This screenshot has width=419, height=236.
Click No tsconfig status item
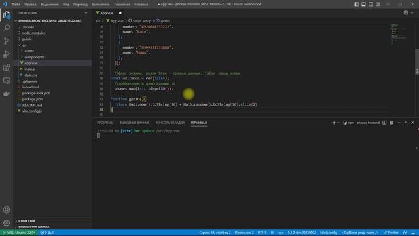point(329,233)
